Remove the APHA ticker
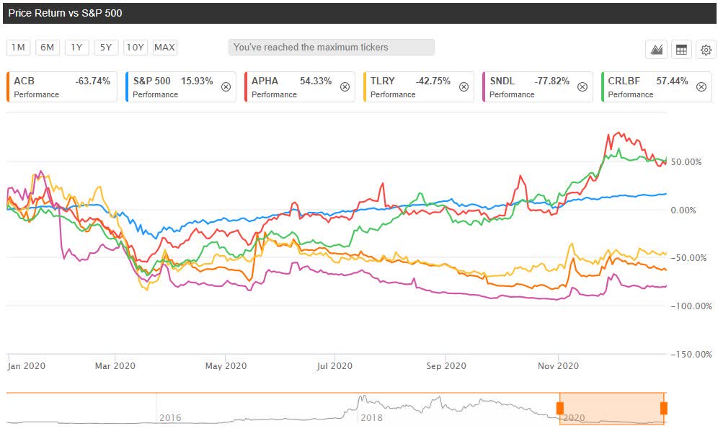718x444 pixels. [345, 85]
